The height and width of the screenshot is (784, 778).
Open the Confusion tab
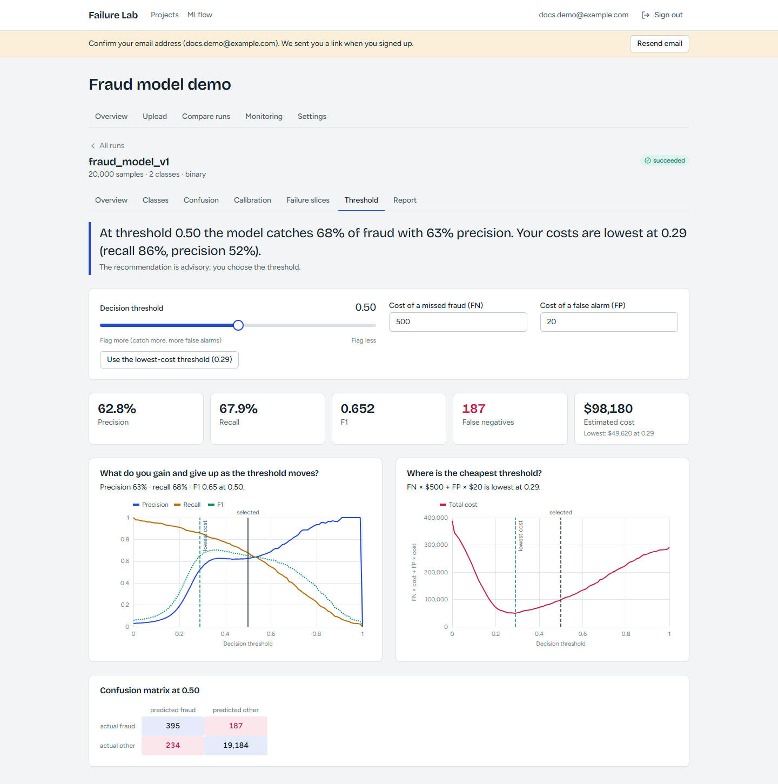[201, 200]
